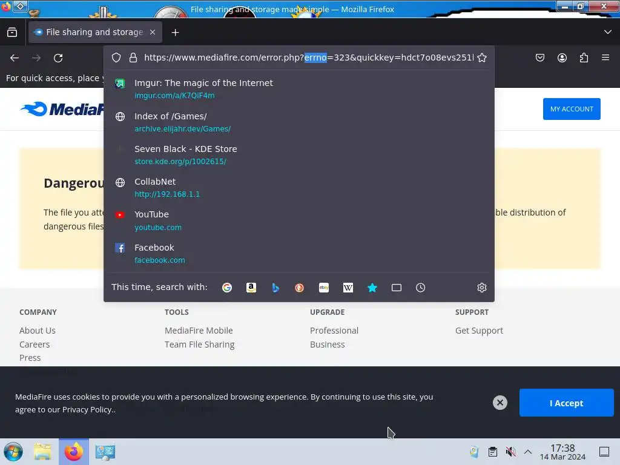The width and height of the screenshot is (620, 465).
Task: Open the Careers link
Action: pos(35,345)
